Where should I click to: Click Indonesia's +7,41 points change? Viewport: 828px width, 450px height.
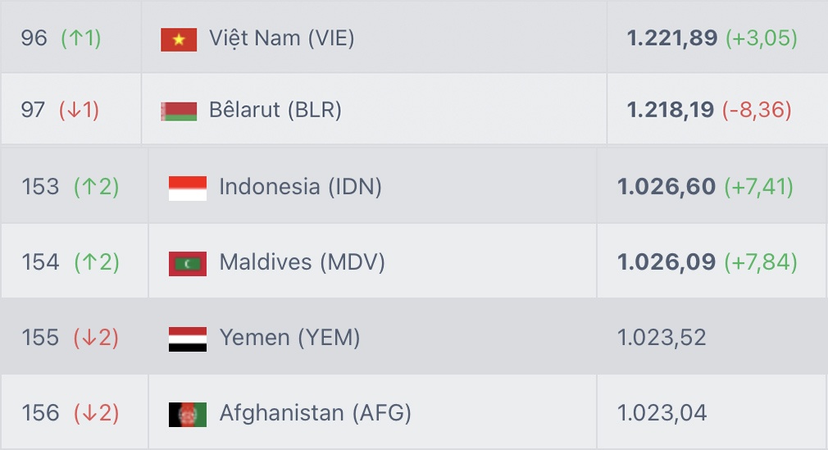(x=758, y=187)
